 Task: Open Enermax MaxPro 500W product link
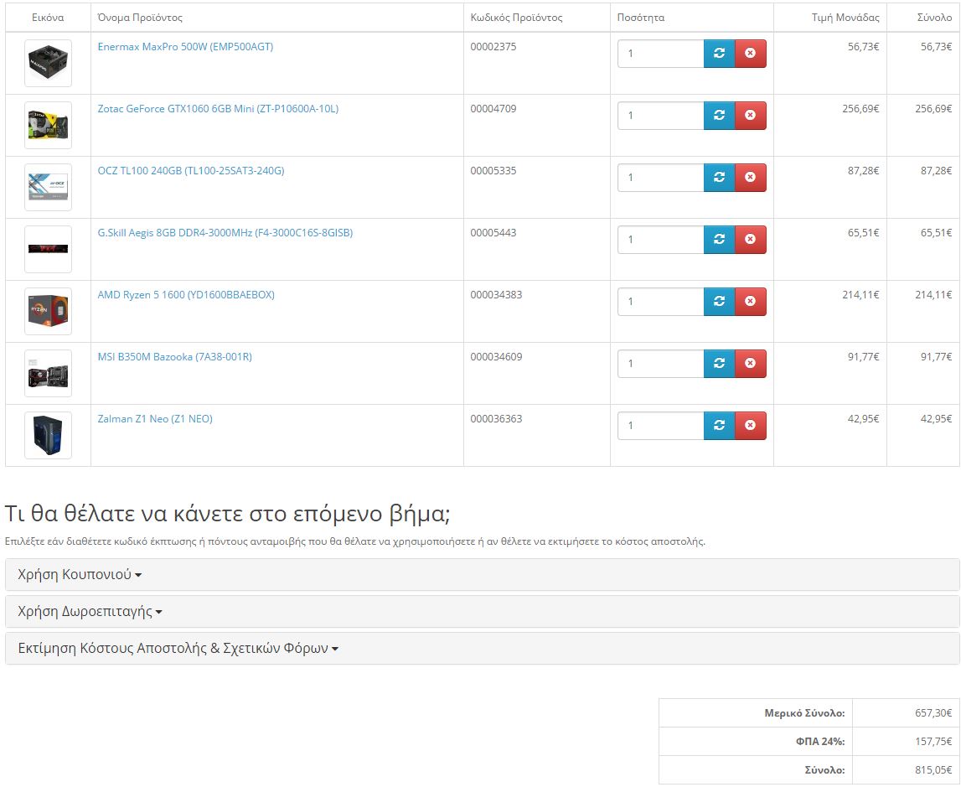[185, 47]
